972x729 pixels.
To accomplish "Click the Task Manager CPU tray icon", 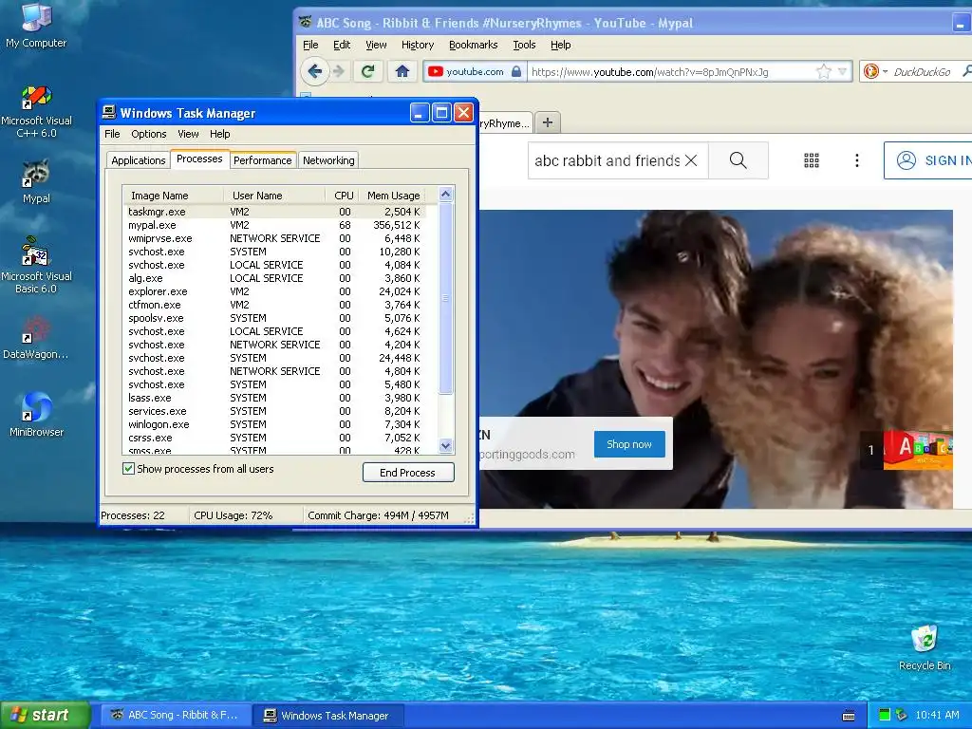I will point(885,715).
